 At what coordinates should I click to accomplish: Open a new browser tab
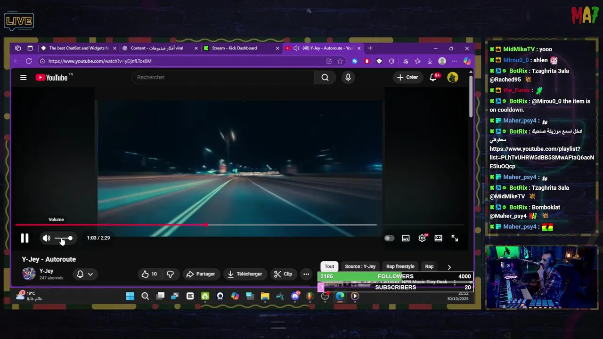click(370, 48)
